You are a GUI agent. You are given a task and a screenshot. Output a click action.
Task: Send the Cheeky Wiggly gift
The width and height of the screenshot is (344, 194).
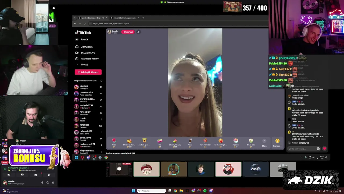point(175,143)
